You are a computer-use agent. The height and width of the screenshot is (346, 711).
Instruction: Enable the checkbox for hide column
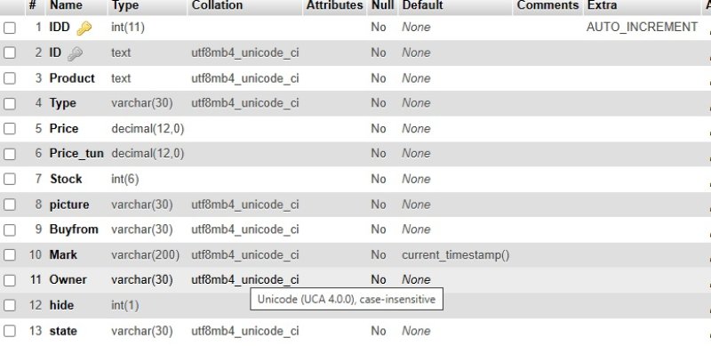[10, 305]
